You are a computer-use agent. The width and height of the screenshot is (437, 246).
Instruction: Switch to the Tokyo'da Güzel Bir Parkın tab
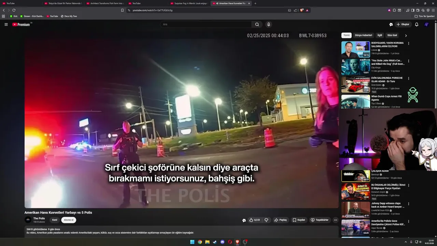pos(63,3)
